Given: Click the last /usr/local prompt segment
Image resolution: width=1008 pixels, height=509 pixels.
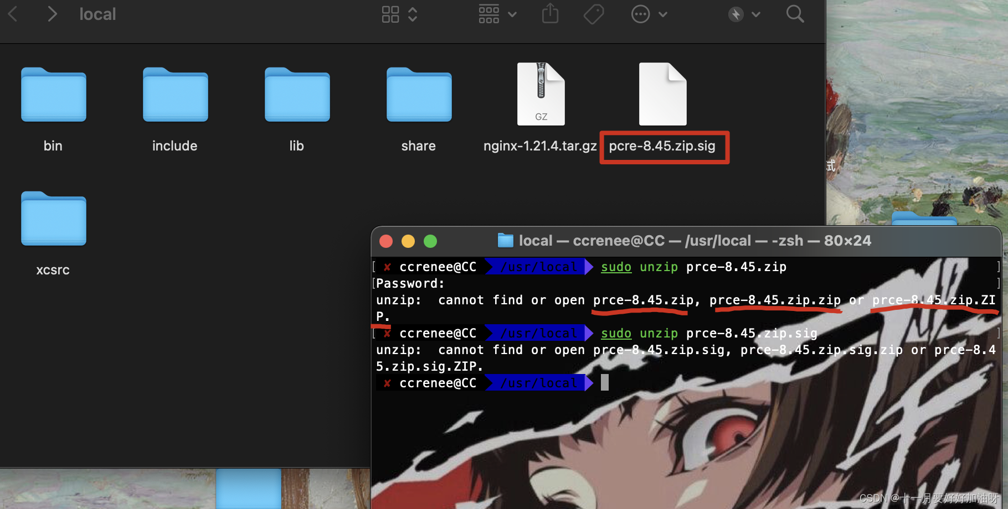Looking at the screenshot, I should 538,383.
